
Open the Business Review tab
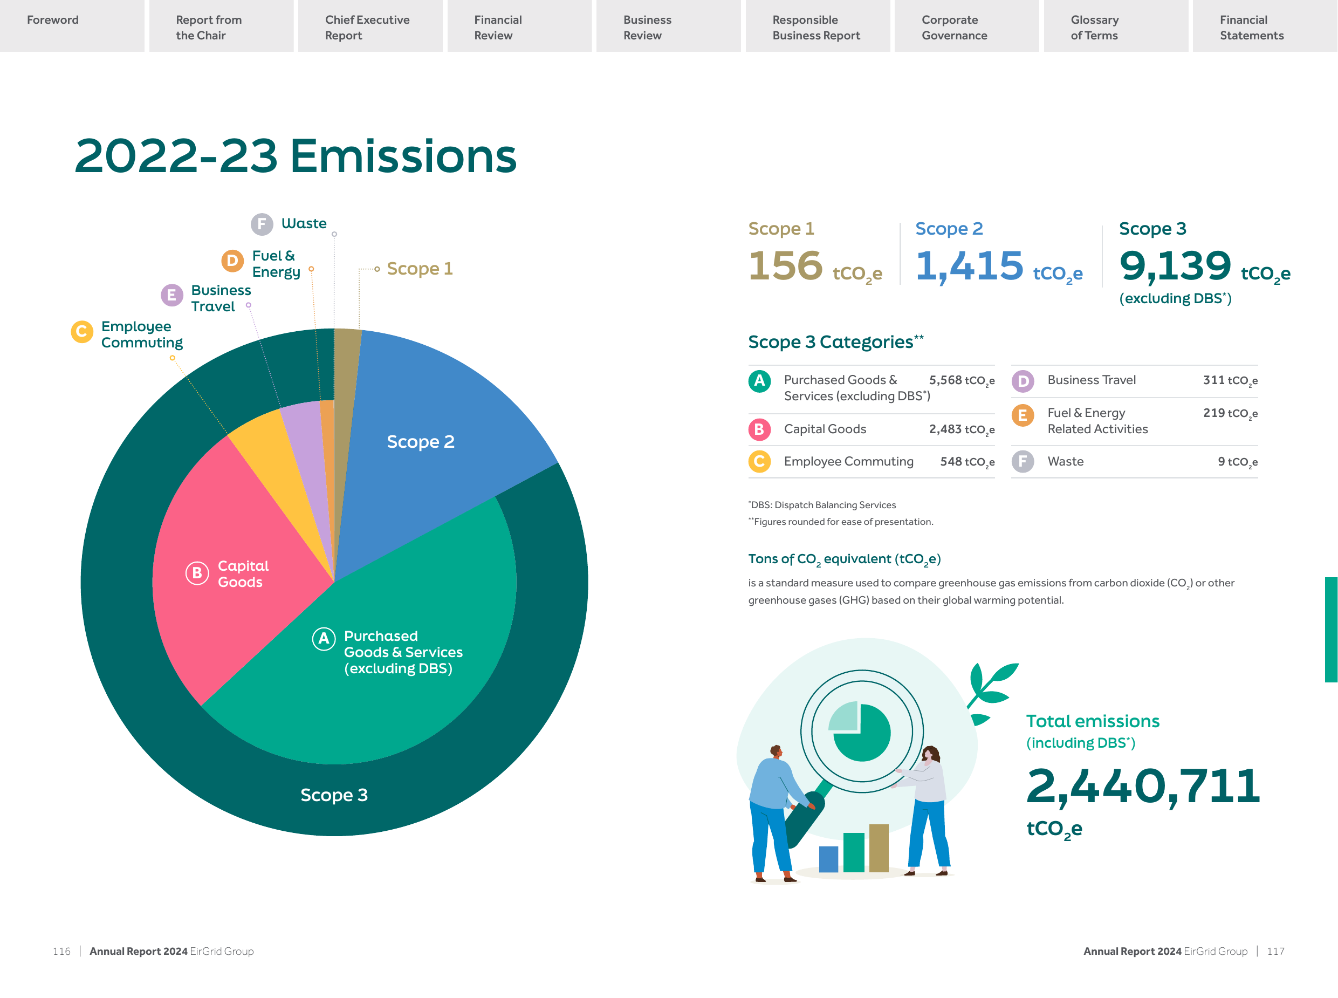coord(668,25)
